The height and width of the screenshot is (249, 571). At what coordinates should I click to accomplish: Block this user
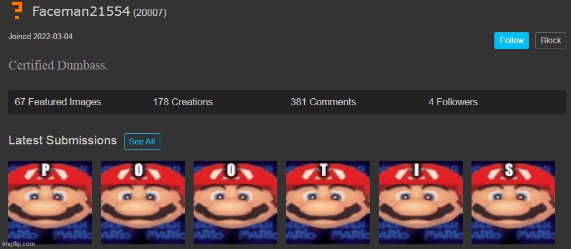[551, 40]
